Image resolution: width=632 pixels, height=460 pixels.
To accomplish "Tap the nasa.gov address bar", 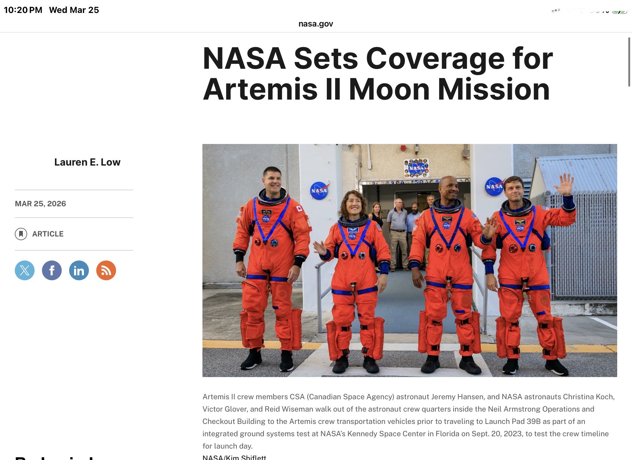I will (x=316, y=24).
